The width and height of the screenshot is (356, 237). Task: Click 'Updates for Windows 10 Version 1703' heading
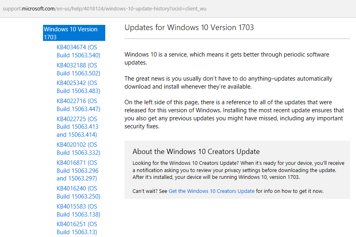(189, 27)
